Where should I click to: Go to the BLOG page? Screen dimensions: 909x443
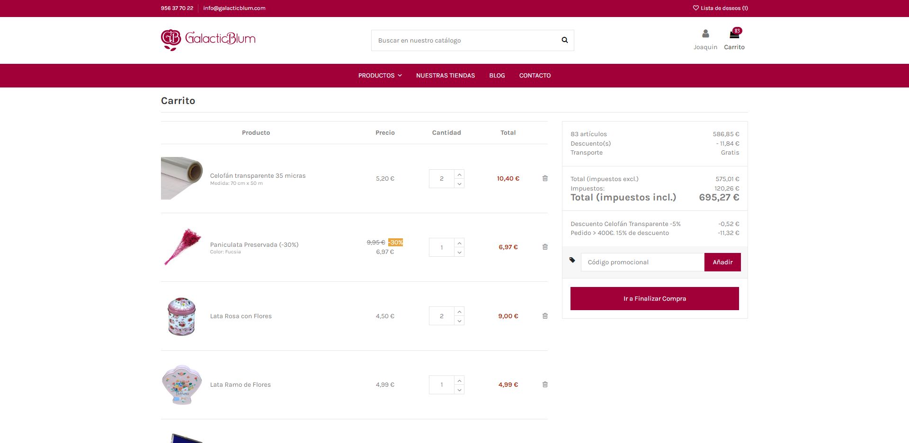[497, 76]
